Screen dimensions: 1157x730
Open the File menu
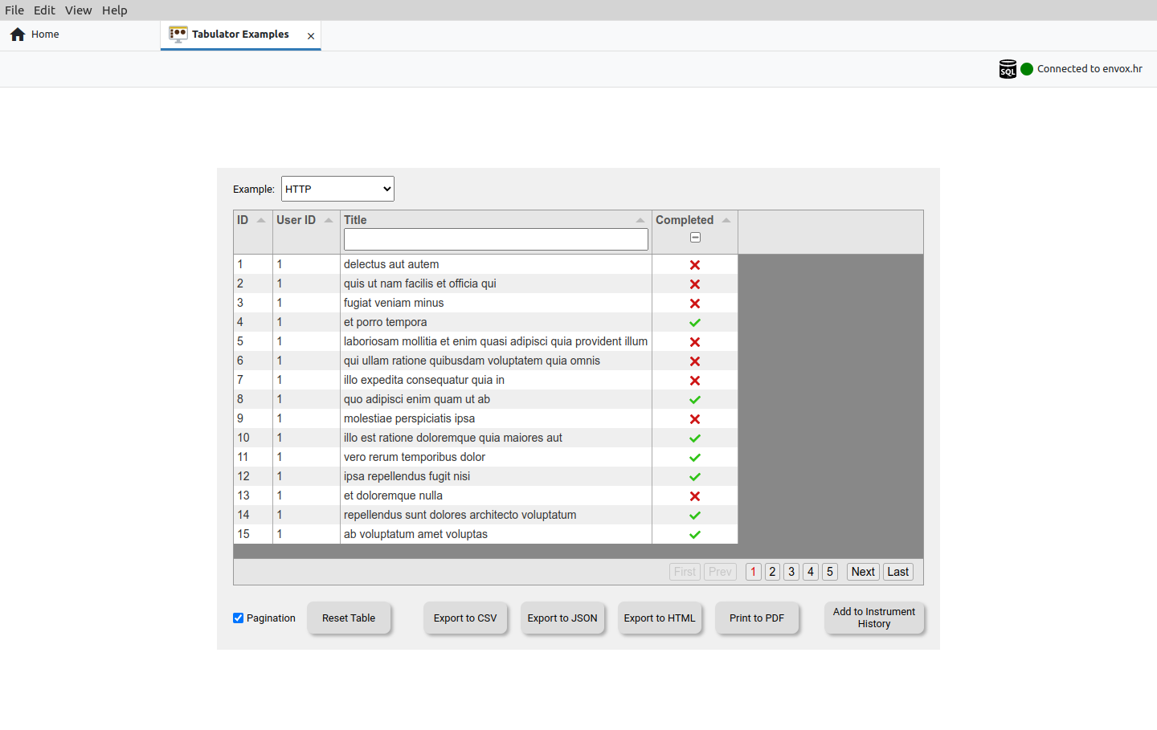coord(14,10)
